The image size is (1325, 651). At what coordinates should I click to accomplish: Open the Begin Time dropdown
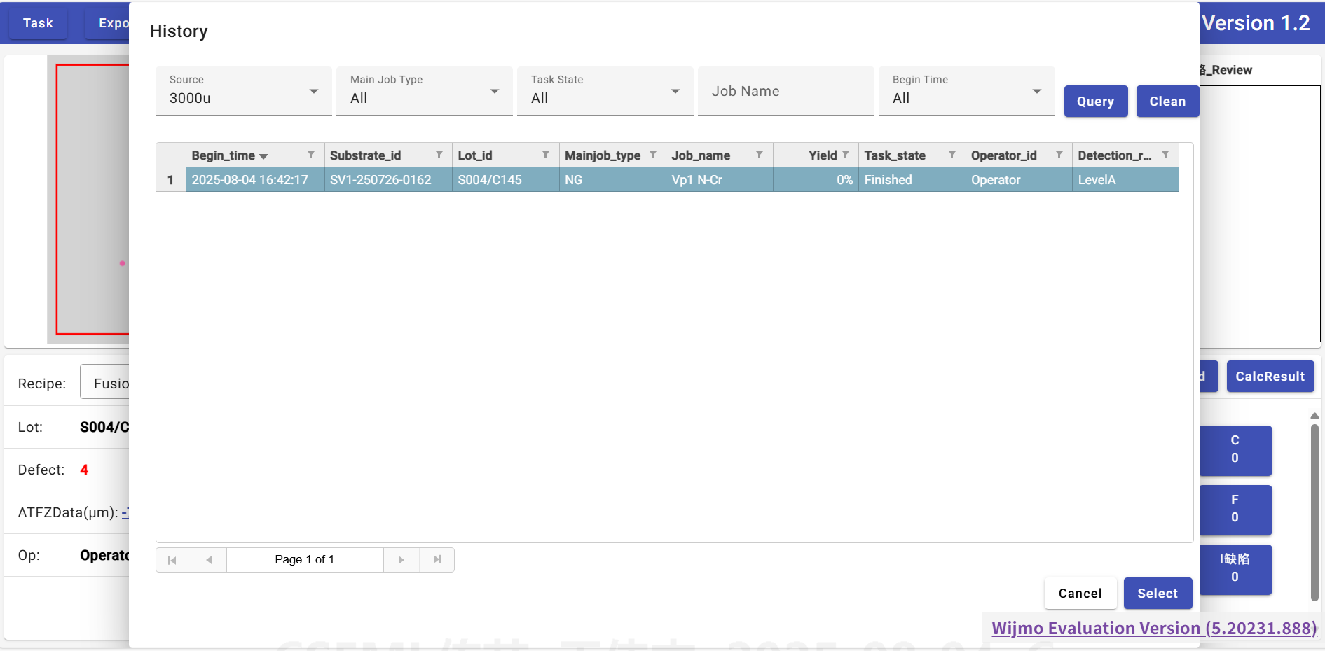(966, 92)
